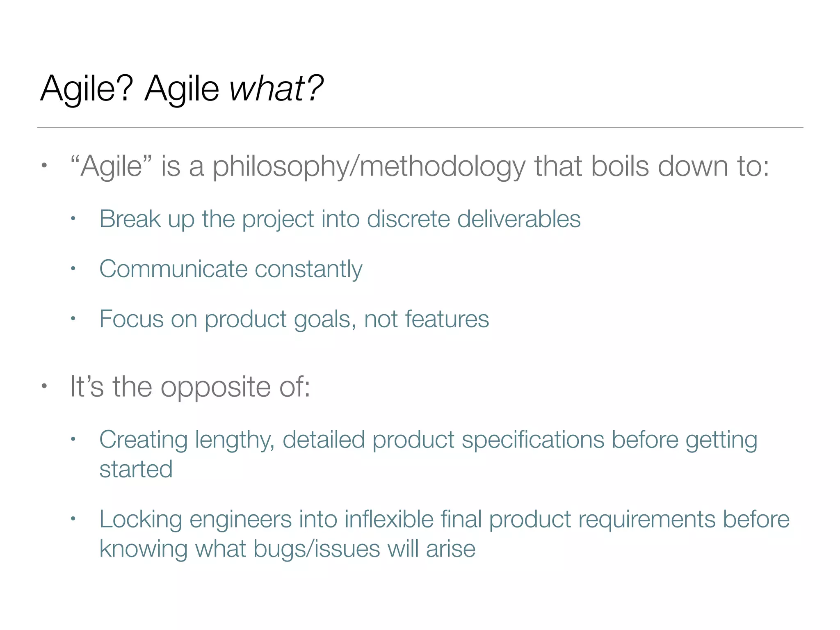Screen dimensions: 840x630
Task: Click "Break up the project into discrete deliverables"
Action: [340, 219]
